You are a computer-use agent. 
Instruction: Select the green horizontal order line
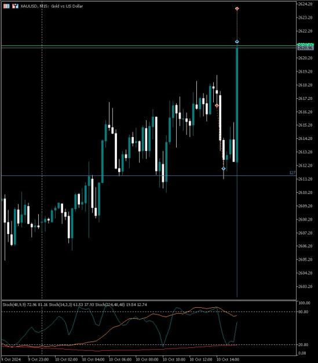149,46
